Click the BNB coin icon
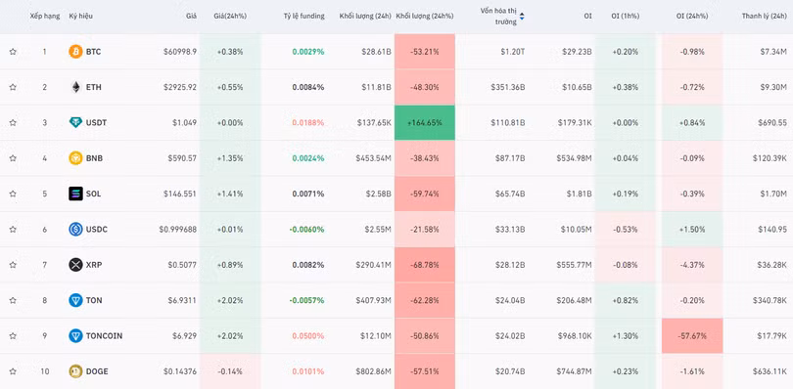 click(75, 158)
